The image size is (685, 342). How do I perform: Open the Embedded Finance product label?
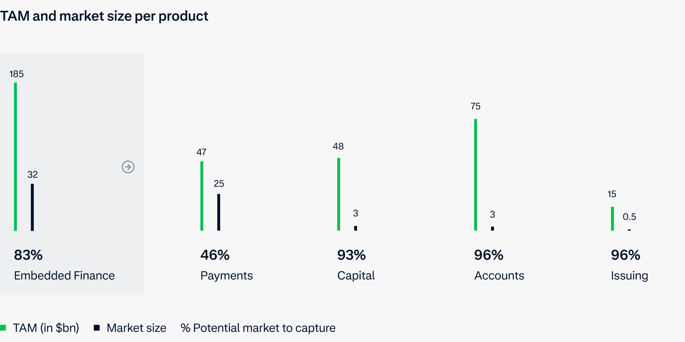(x=64, y=275)
